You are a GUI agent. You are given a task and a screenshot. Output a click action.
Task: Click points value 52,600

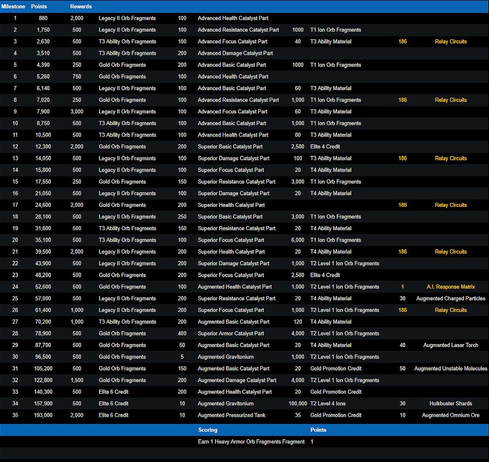pyautogui.click(x=43, y=287)
